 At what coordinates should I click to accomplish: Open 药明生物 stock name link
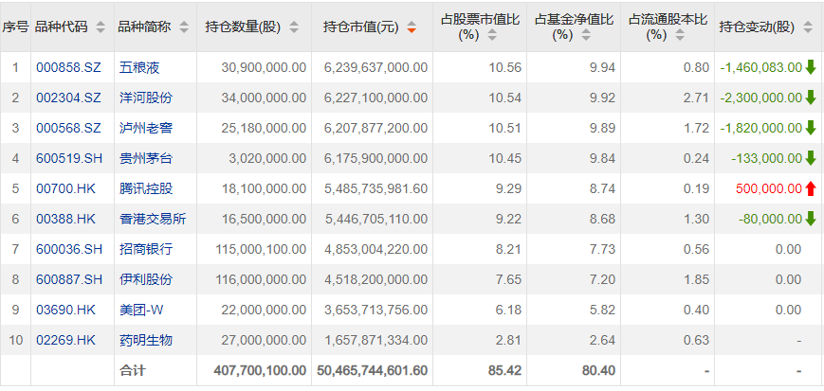[146, 341]
